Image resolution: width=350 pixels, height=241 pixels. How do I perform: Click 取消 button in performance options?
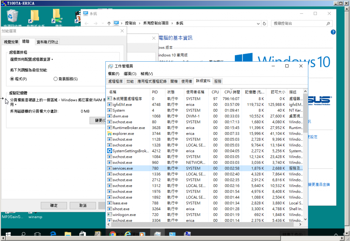[x=83, y=205]
